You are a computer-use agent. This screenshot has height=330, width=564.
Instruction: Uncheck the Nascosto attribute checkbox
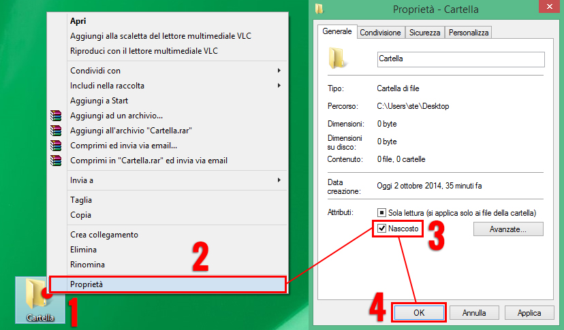(381, 228)
